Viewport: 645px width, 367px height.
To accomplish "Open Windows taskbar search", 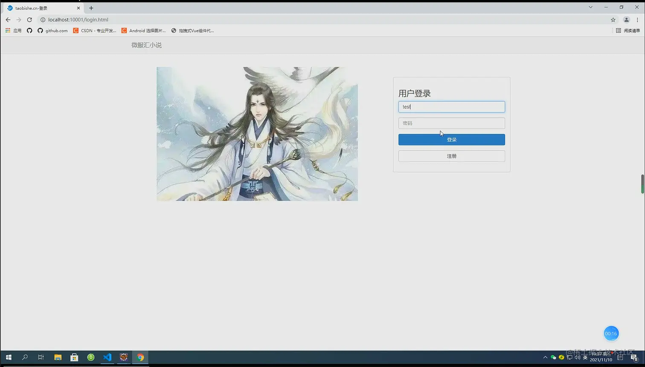I will [25, 357].
